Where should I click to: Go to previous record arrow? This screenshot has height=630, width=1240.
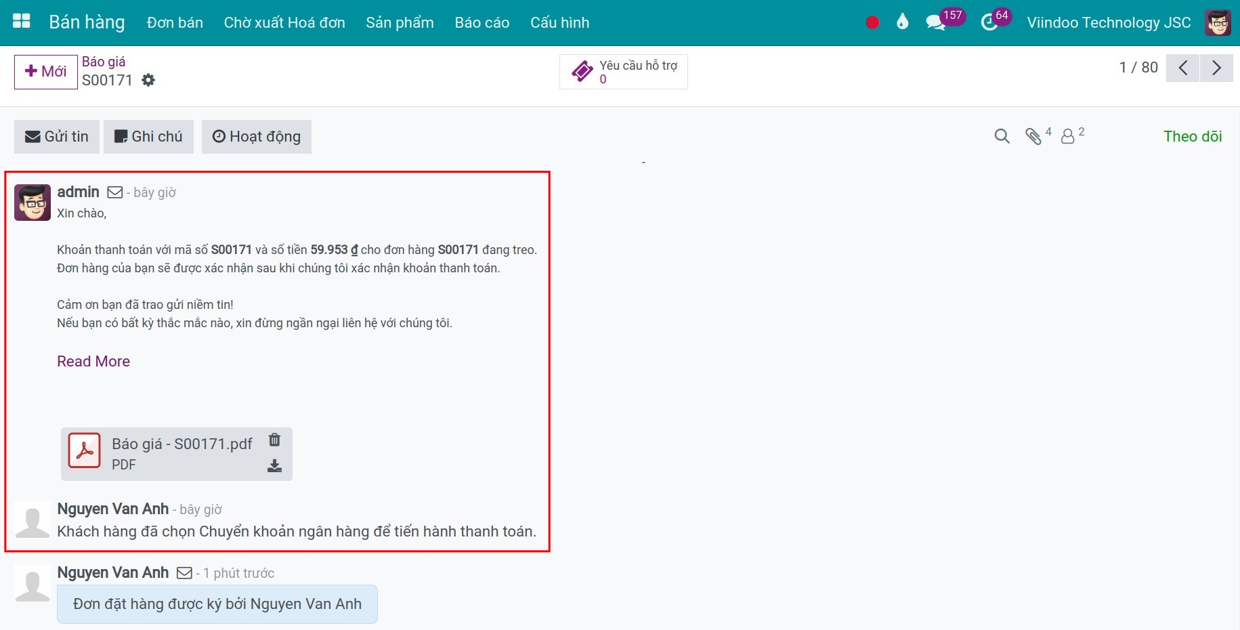point(1182,68)
